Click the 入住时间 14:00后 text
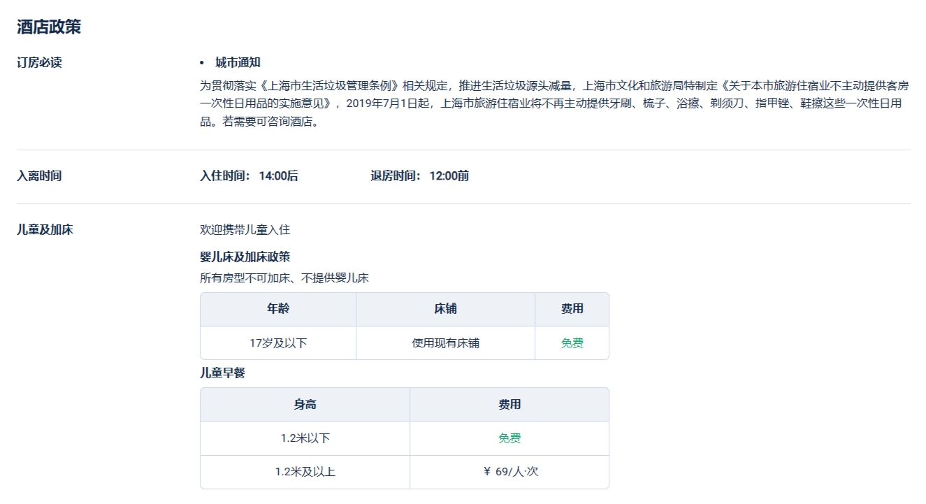Screen dimensions: 926x504 249,176
